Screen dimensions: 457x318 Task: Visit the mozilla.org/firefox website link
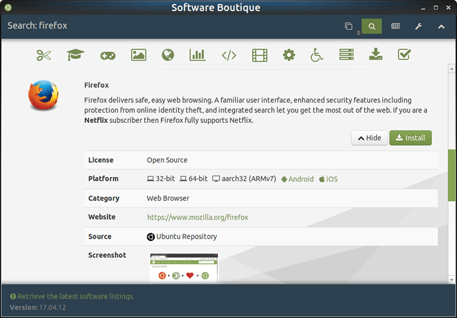click(x=197, y=218)
